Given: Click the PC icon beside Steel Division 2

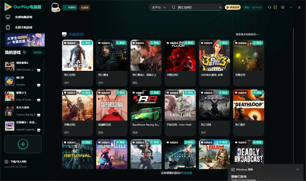Looking at the screenshot, I should 39,70.
